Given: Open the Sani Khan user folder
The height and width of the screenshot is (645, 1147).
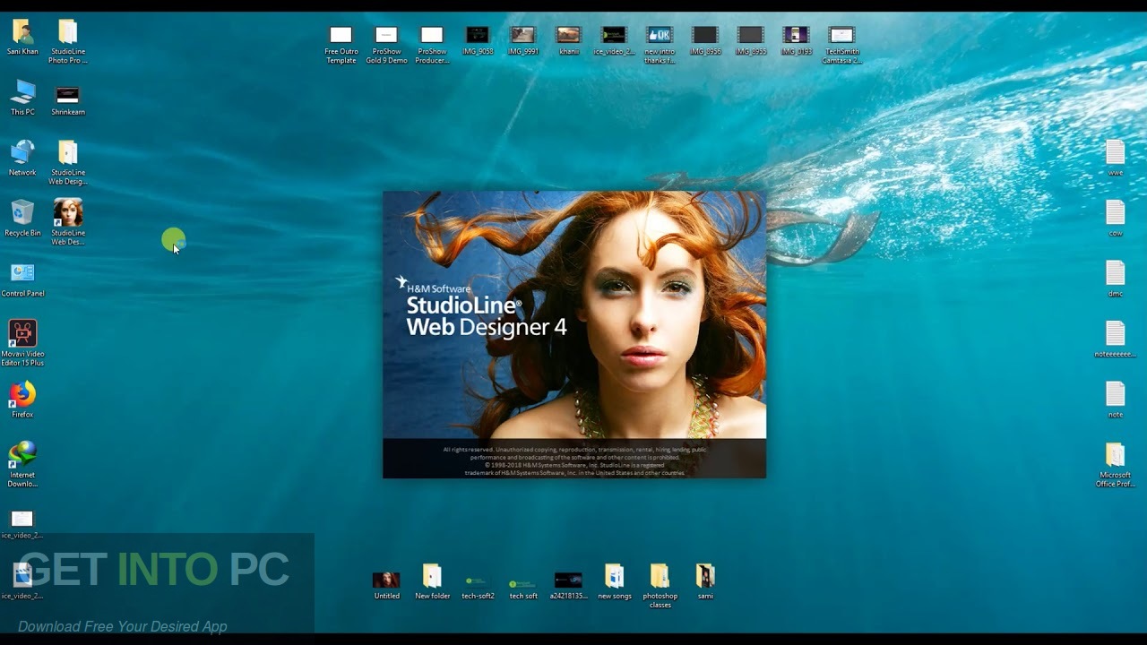Looking at the screenshot, I should 22,33.
